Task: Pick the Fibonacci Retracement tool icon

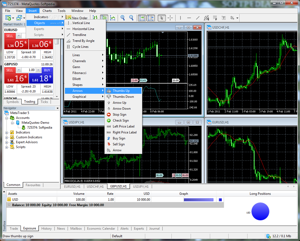Action: [x=215, y=18]
